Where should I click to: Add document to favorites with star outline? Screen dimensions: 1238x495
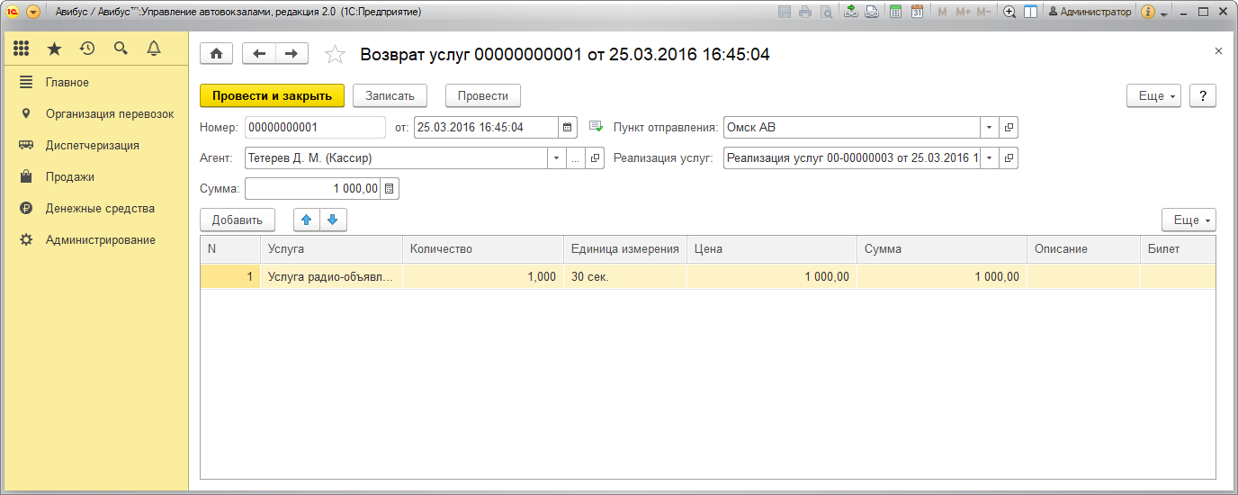pyautogui.click(x=335, y=55)
